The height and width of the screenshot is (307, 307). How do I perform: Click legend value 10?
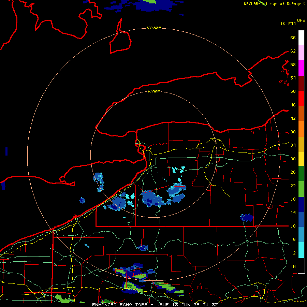293,226
